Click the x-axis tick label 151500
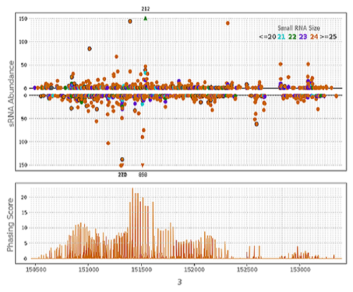This screenshot has width=353, height=292. tap(141, 269)
